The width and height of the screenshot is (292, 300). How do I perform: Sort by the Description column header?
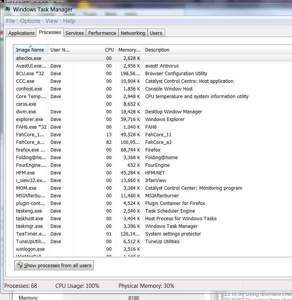[157, 50]
